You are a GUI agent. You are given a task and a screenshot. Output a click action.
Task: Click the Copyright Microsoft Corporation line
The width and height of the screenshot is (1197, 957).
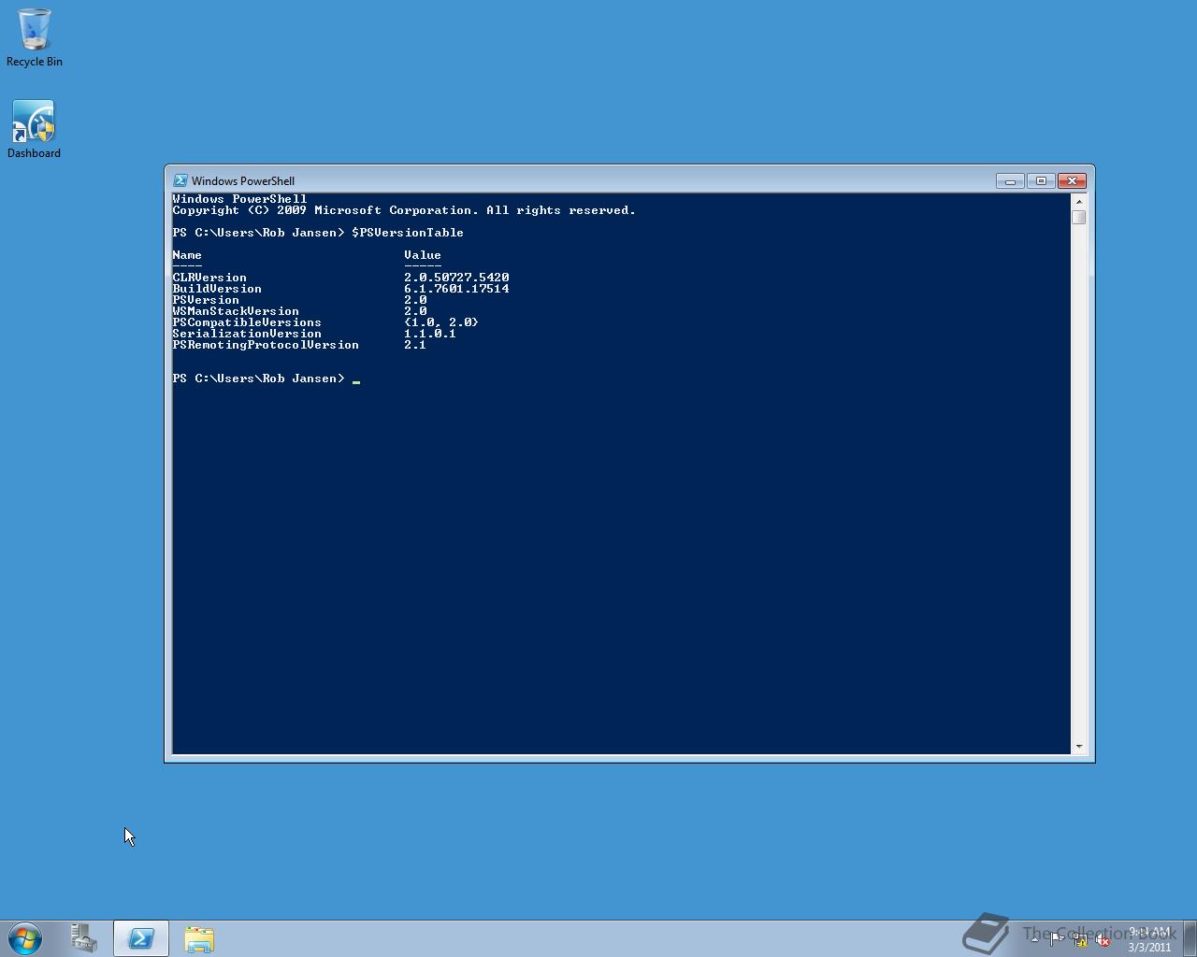[x=404, y=210]
